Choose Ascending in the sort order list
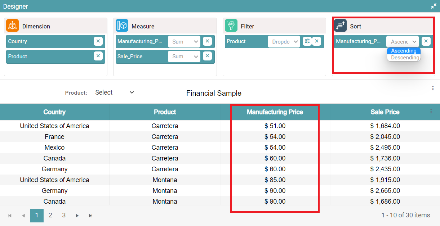Screen dimensions: 440x226 (404, 51)
